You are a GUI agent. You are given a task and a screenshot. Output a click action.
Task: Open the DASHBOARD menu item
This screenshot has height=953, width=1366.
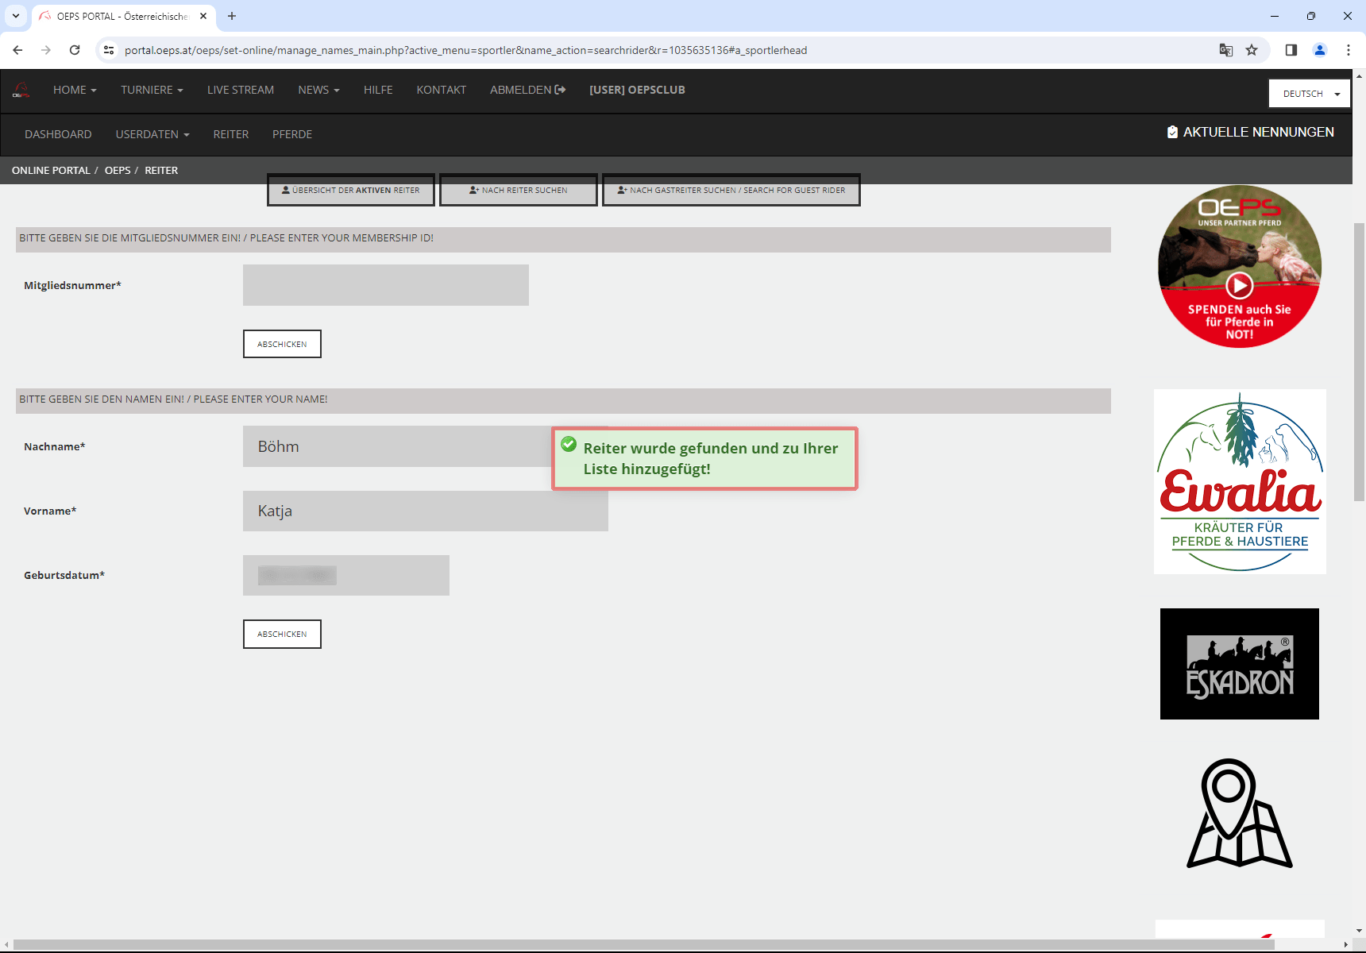(58, 134)
